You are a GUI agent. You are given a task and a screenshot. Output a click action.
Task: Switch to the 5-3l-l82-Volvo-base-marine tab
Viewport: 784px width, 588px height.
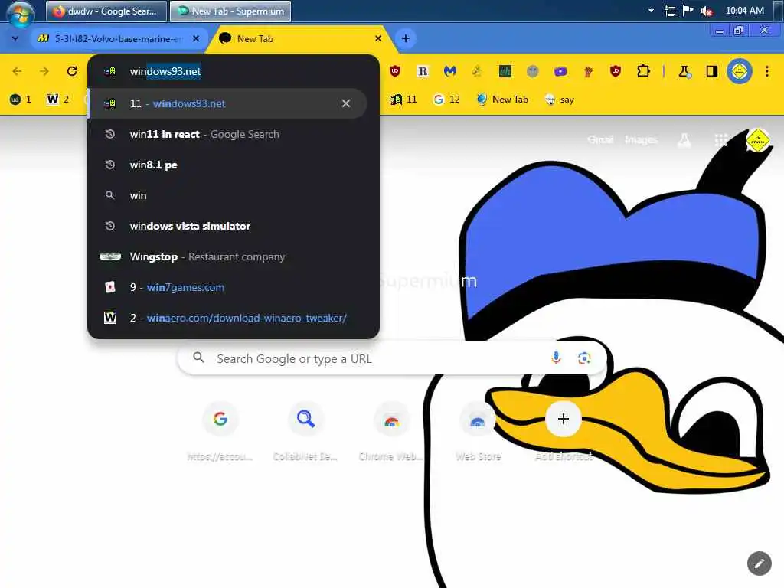(117, 38)
